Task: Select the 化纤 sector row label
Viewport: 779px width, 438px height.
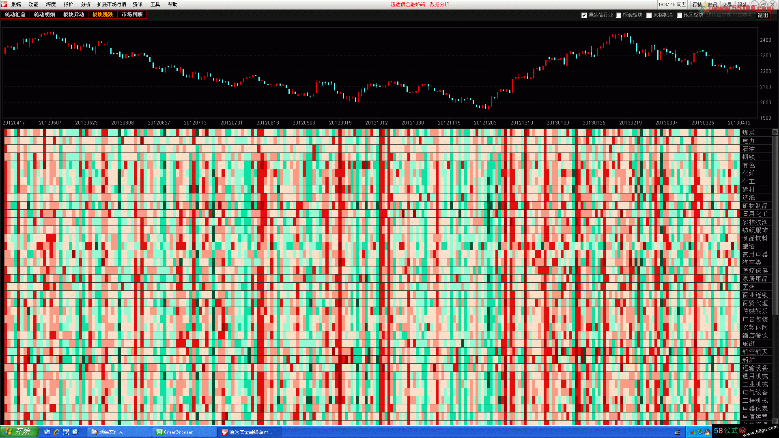Action: (749, 173)
